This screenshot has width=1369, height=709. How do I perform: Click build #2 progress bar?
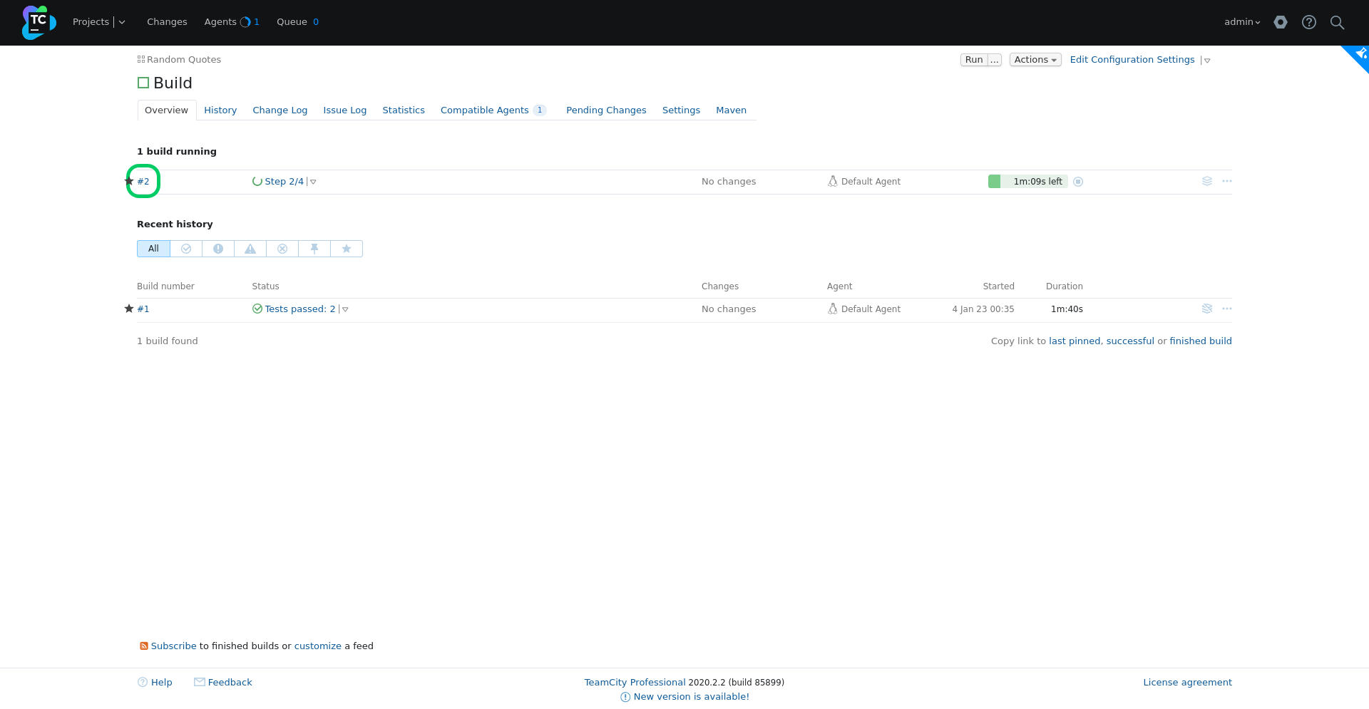click(1027, 181)
